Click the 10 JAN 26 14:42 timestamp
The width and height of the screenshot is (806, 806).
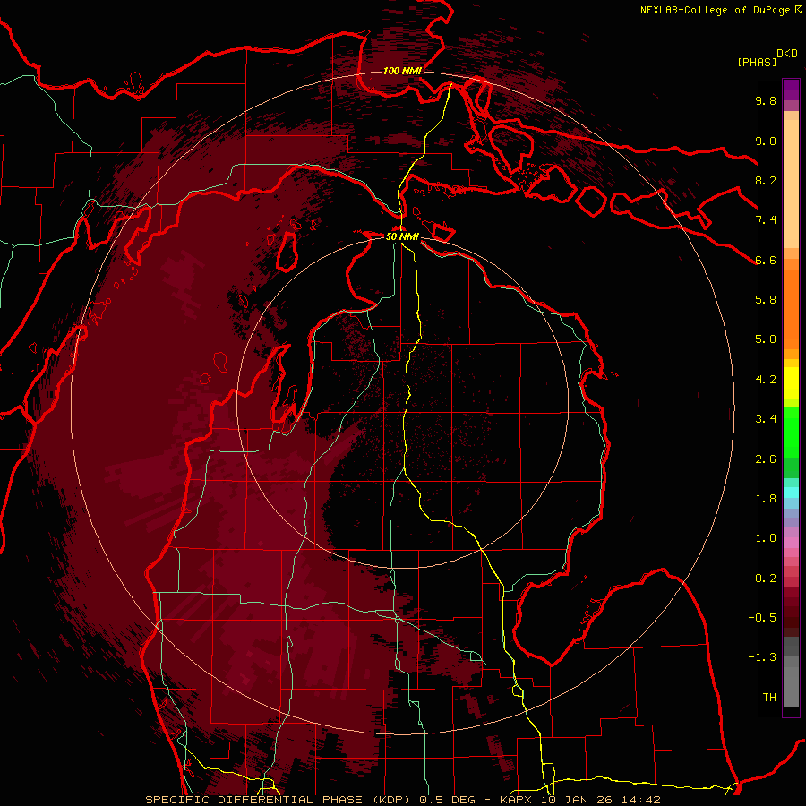[x=600, y=800]
